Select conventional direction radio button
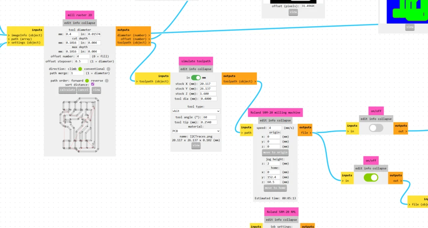 tap(108, 69)
